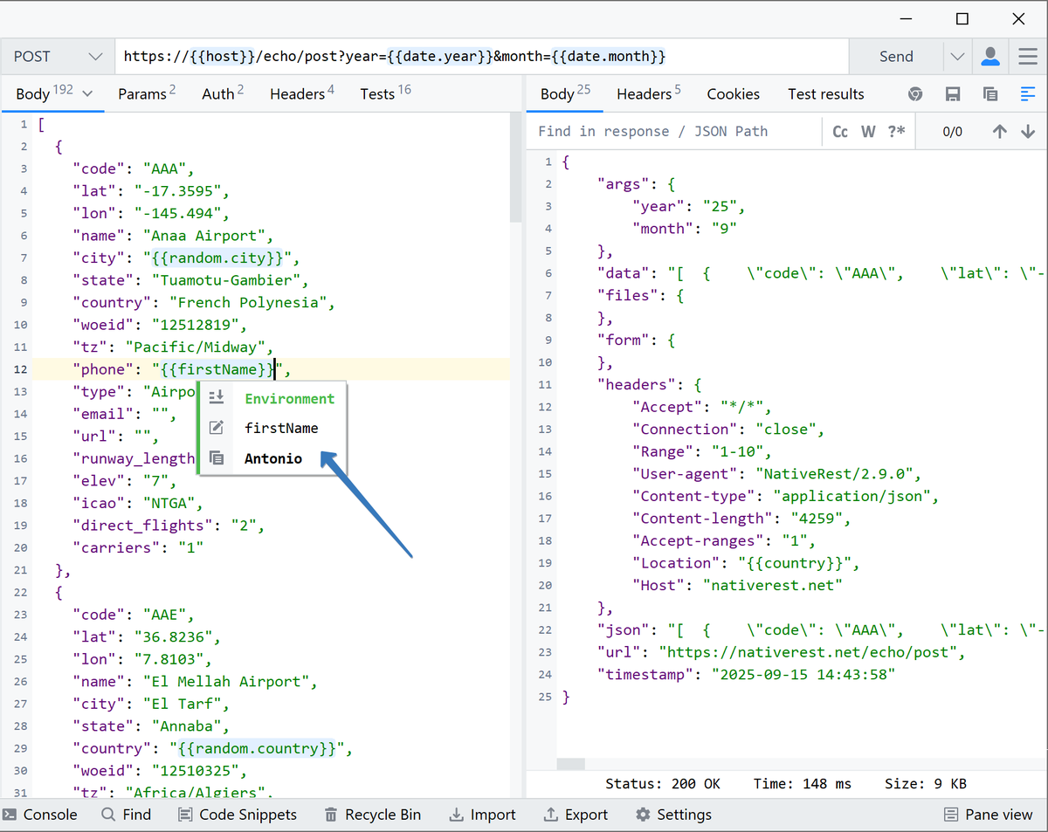The width and height of the screenshot is (1048, 832).
Task: Jump to the next search match arrow
Action: (1028, 132)
